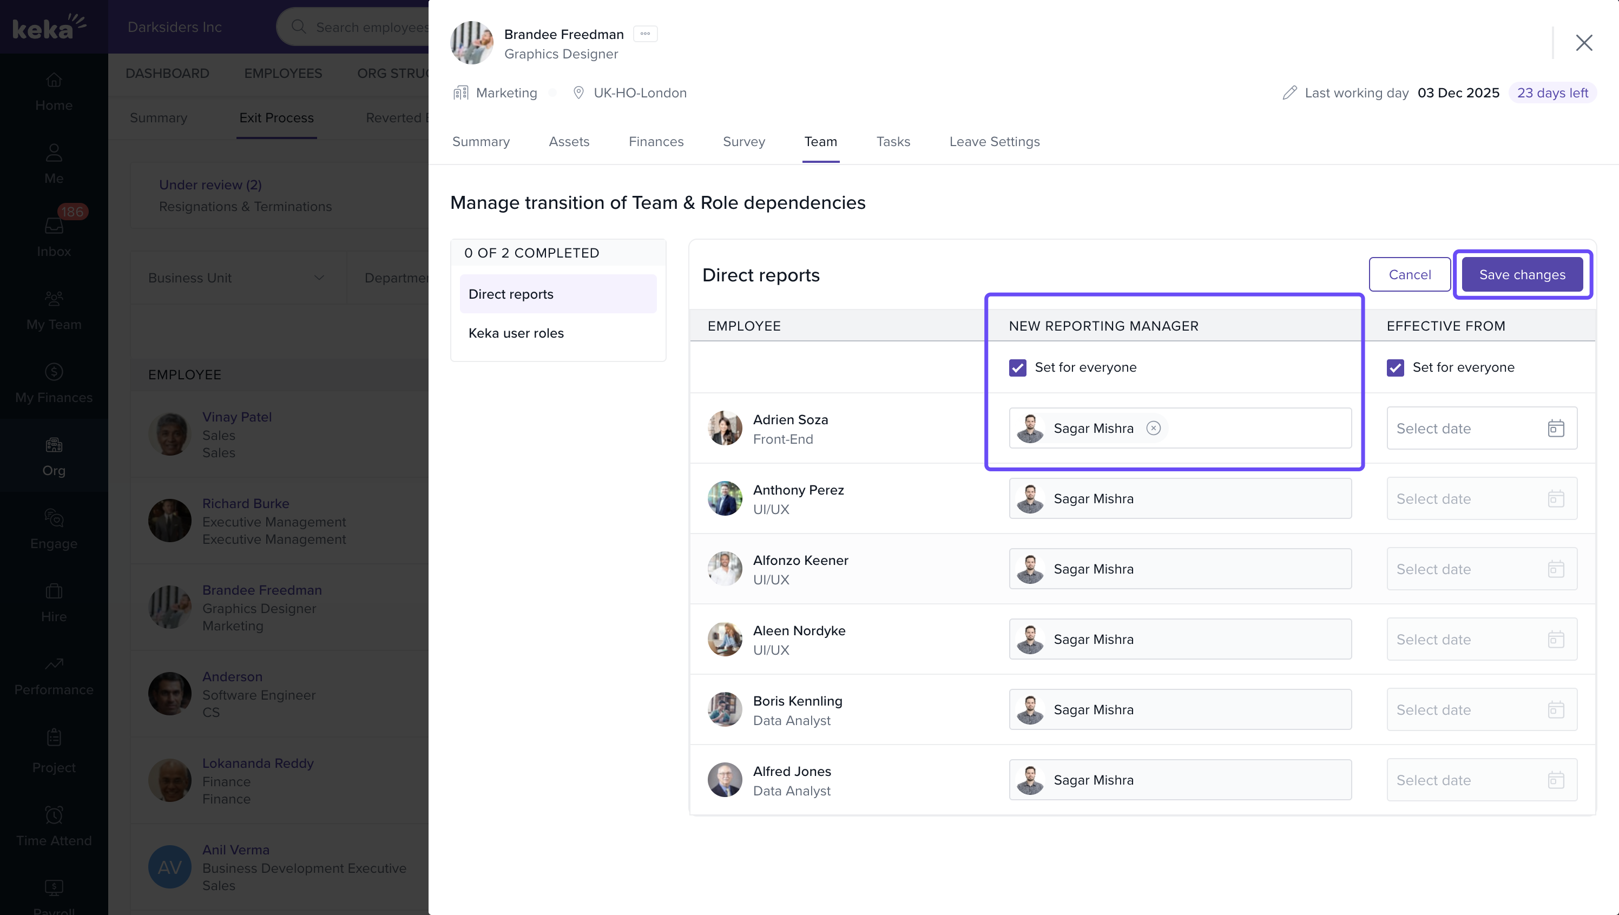Screen dimensions: 1619x915
Task: Select Keka user roles in the checklist
Action: [516, 333]
